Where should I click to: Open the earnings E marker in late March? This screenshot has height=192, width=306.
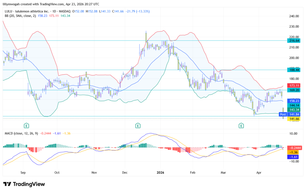pyautogui.click(x=241, y=125)
